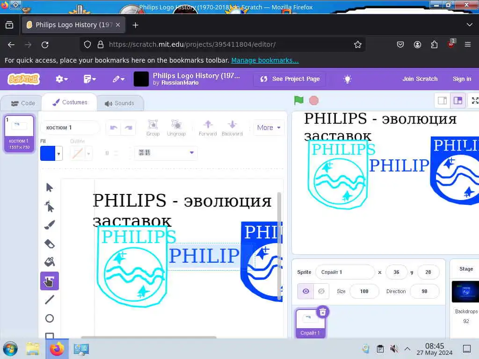Select the Stage backdrop thumbnail
The height and width of the screenshot is (359, 479).
click(x=465, y=292)
